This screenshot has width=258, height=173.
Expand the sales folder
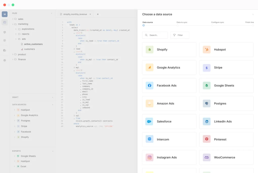coord(13,19)
